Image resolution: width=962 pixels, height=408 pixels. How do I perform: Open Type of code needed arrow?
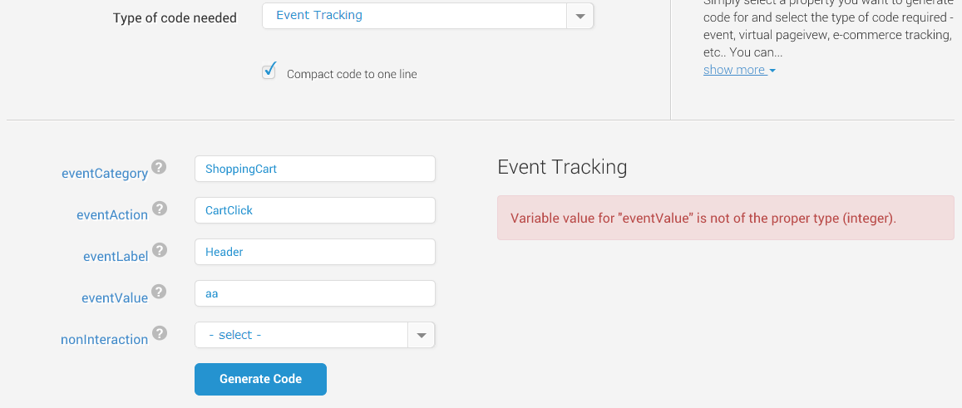coord(580,16)
